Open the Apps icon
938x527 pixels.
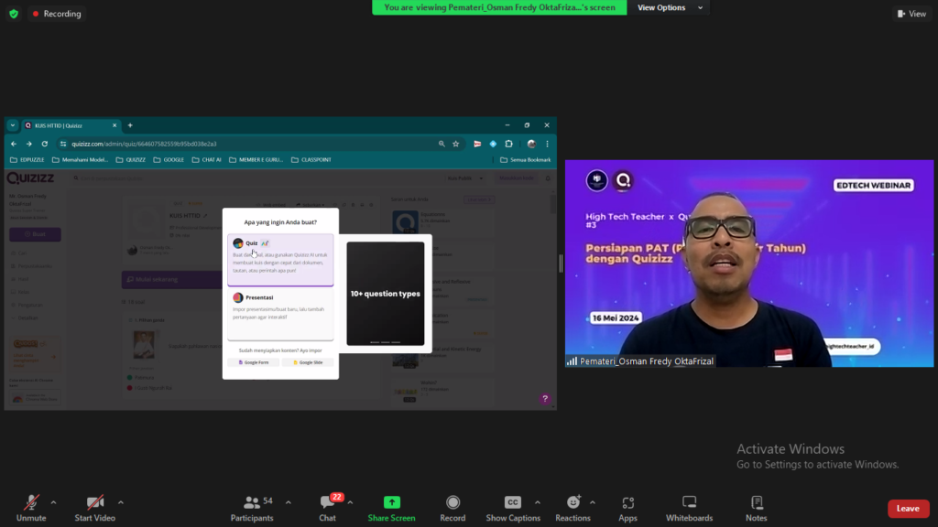pyautogui.click(x=627, y=503)
